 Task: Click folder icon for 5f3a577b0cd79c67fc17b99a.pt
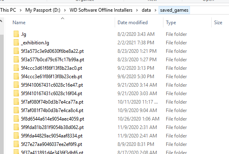[x=16, y=60]
